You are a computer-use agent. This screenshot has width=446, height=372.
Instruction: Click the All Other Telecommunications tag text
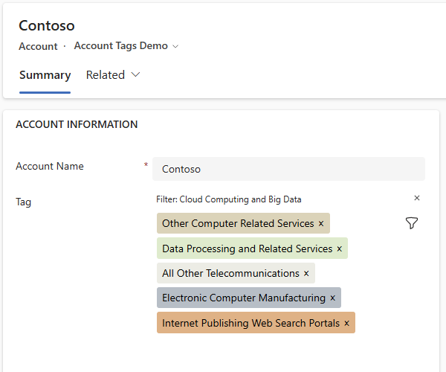[x=230, y=274]
